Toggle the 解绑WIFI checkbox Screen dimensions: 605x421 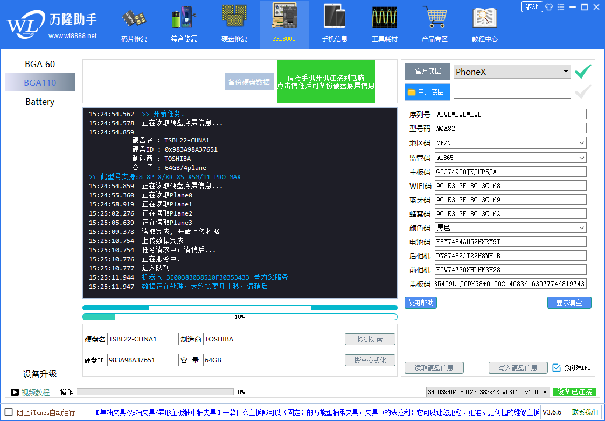click(557, 368)
